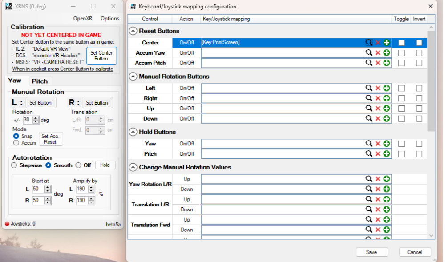This screenshot has height=262, width=445.
Task: Collapse the Manual Rotation Buttons section
Action: click(x=133, y=77)
